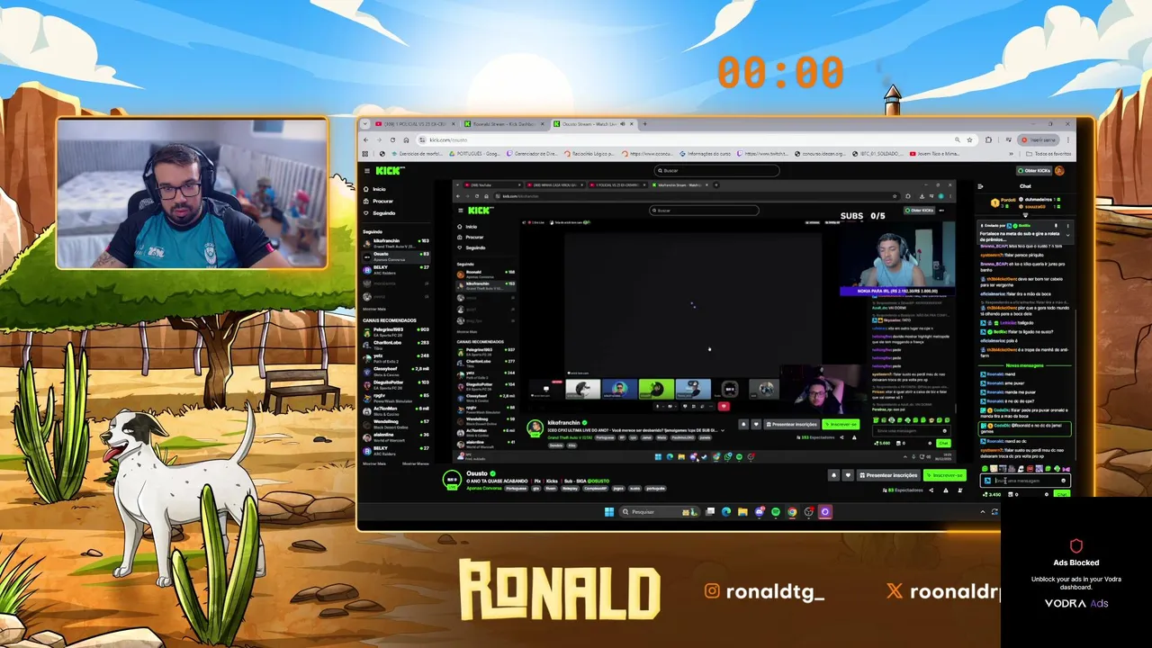Jump to Novas mensagens in chat
The width and height of the screenshot is (1152, 648).
pyautogui.click(x=1024, y=365)
